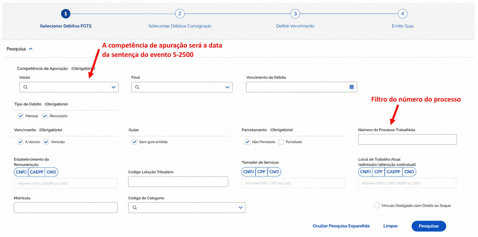Expand the Código da Categoria dropdown
The image size is (478, 237).
tap(241, 208)
